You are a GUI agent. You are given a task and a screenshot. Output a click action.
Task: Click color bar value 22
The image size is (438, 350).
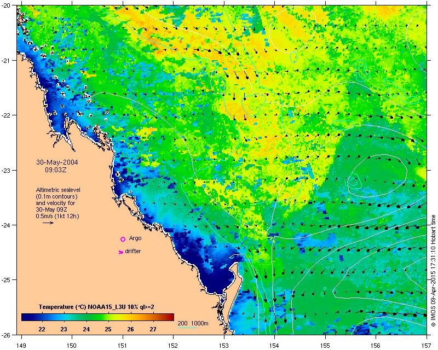coord(42,329)
